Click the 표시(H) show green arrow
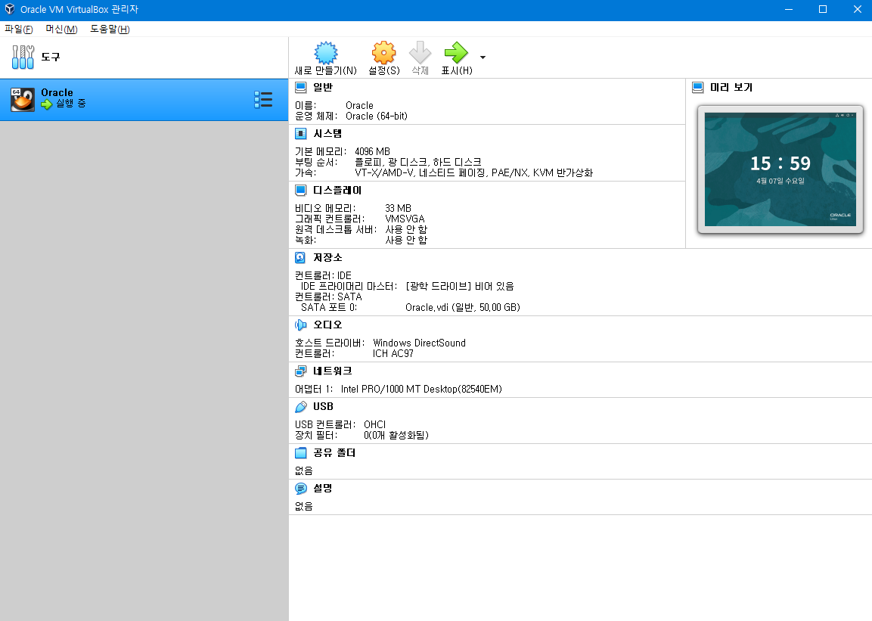The height and width of the screenshot is (621, 872). coord(456,53)
